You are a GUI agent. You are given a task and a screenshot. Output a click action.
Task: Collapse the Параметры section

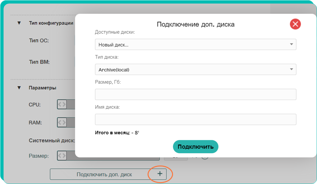click(x=19, y=88)
